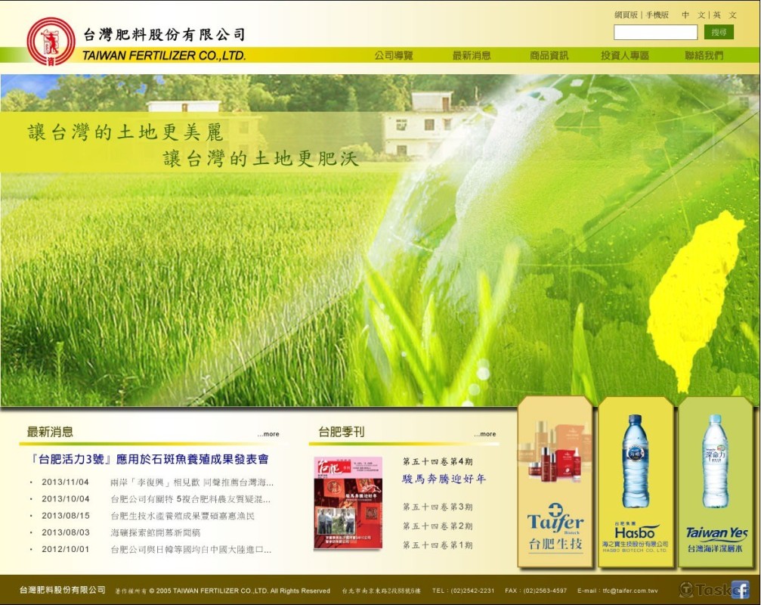Image resolution: width=761 pixels, height=605 pixels.
Task: Open the 聯絡我們 contact page
Action: tap(704, 55)
